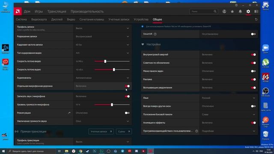
Task: Open the Recycle Bin (Корзина) icon
Action: pos(265,135)
